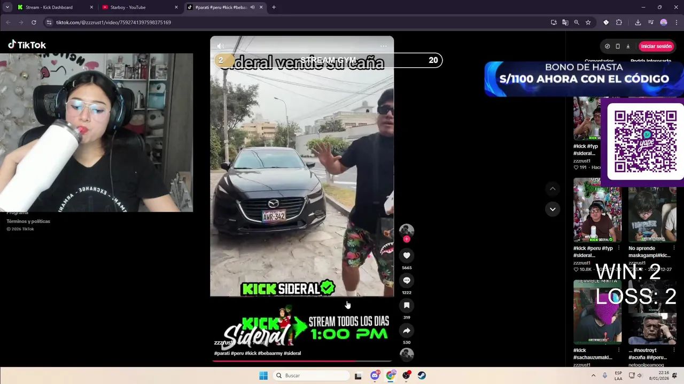Like the video with the heart icon
The image size is (684, 384).
click(407, 255)
